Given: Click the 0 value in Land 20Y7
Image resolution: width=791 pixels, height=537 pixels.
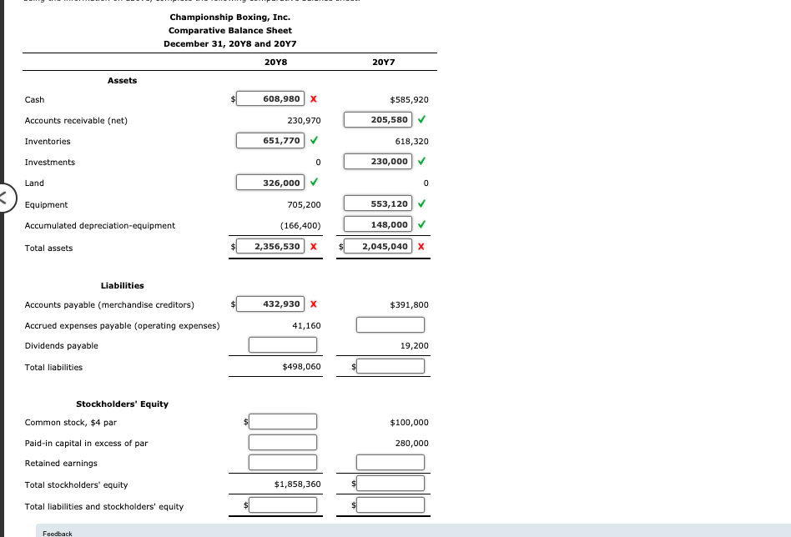Looking at the screenshot, I should coord(426,183).
